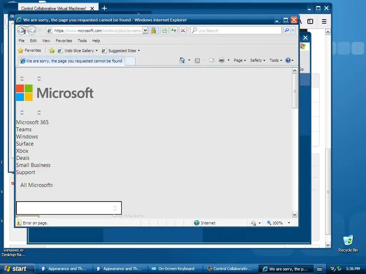Click the Deals link
The height and width of the screenshot is (274, 366).
coord(23,158)
